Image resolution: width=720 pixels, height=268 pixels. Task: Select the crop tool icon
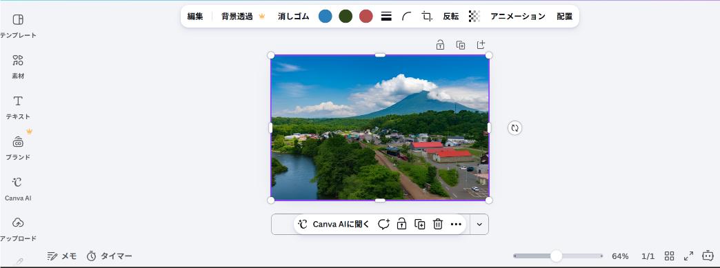pyautogui.click(x=427, y=17)
